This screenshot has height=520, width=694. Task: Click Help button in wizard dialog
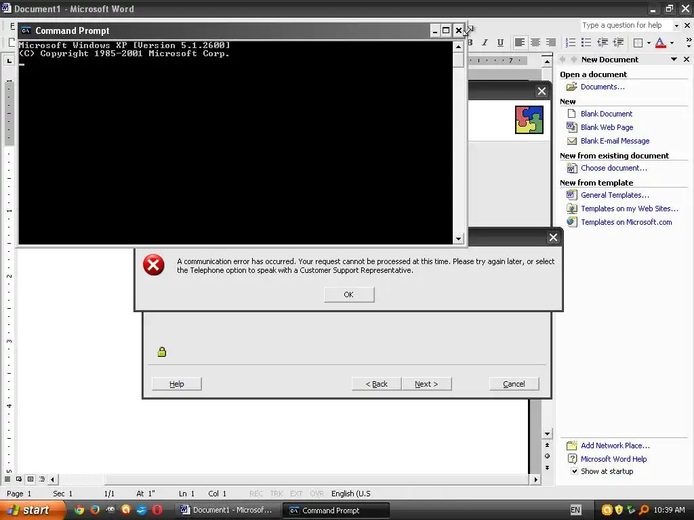point(177,384)
